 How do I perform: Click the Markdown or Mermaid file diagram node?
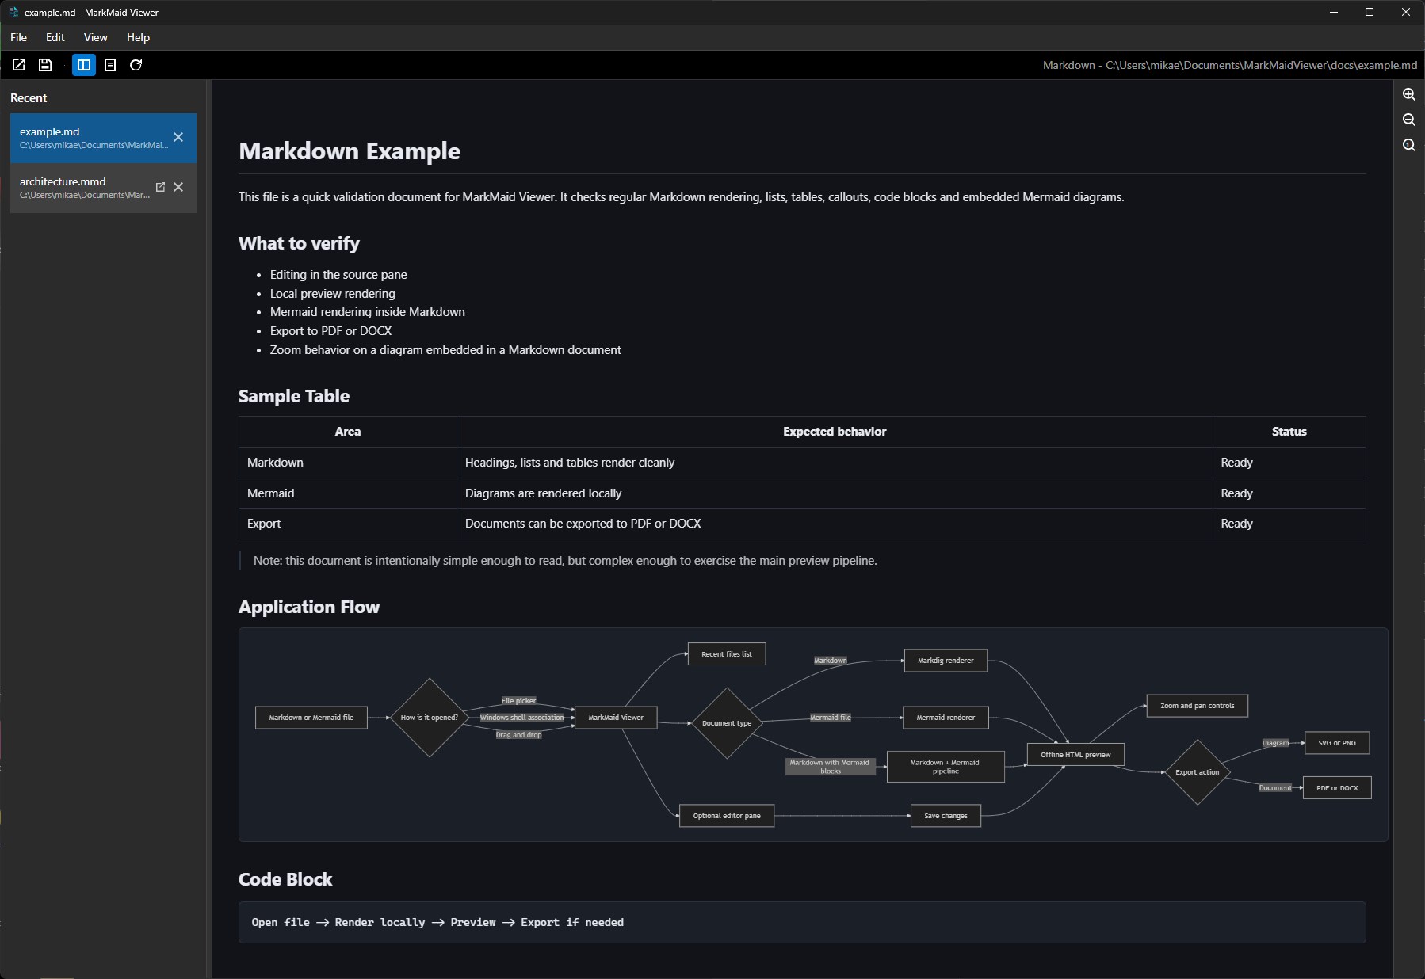pos(311,718)
